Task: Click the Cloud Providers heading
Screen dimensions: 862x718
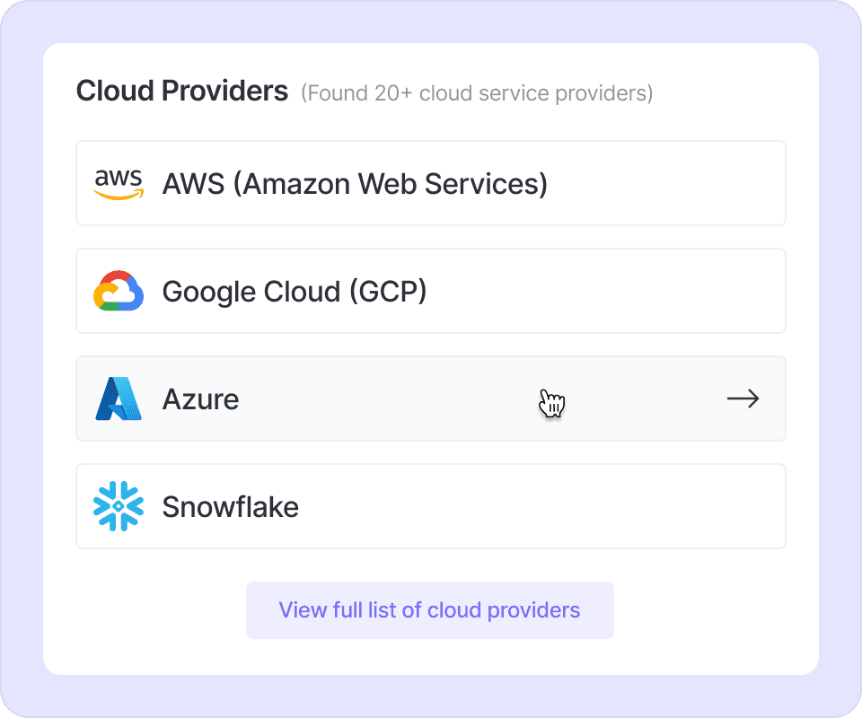Action: (x=182, y=91)
